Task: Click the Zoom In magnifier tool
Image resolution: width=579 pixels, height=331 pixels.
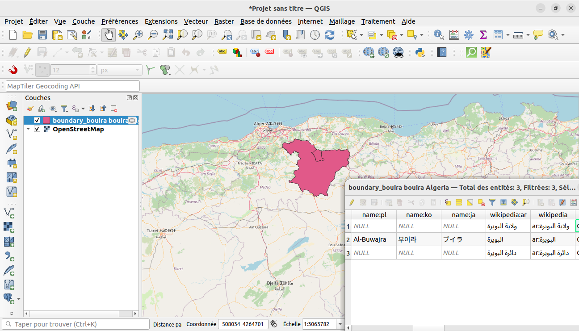Action: [138, 35]
